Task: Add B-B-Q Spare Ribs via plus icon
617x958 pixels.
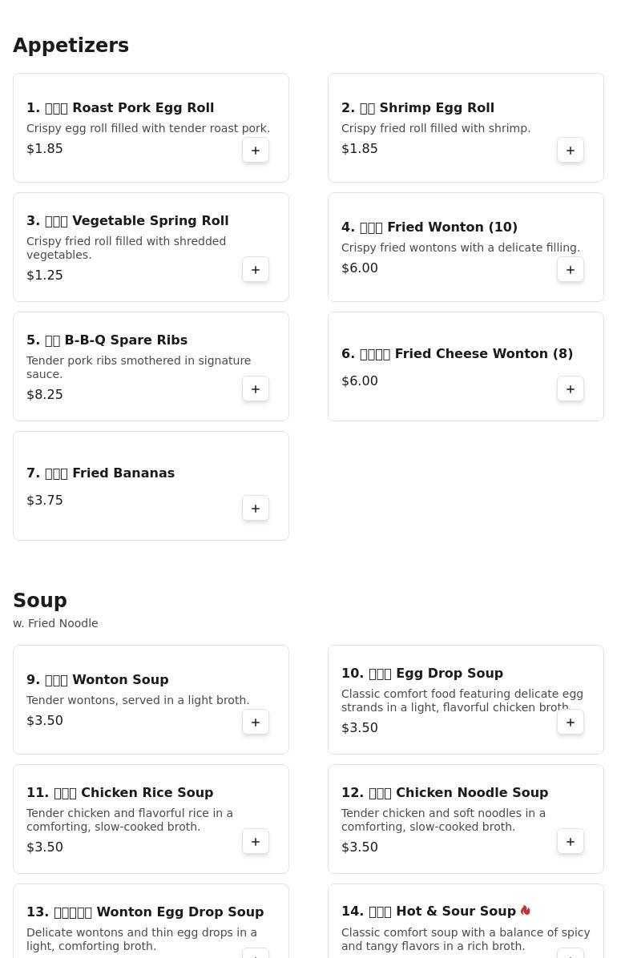Action: [x=256, y=389]
